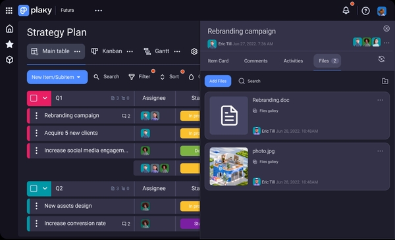Screen dimensions: 395x240
Task: Open row menu for Rebranding campaign
Action: (36, 116)
